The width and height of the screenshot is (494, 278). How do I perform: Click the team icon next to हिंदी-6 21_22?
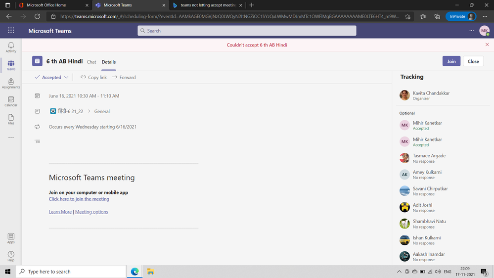click(53, 111)
